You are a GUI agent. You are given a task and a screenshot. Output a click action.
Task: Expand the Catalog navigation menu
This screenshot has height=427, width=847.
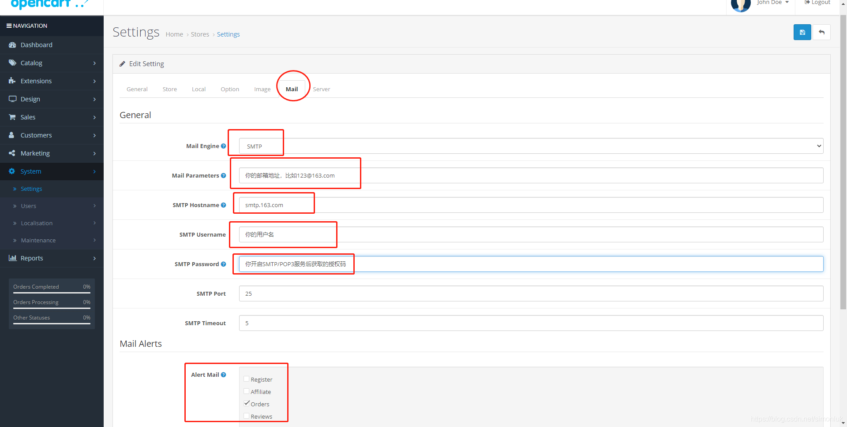point(52,63)
